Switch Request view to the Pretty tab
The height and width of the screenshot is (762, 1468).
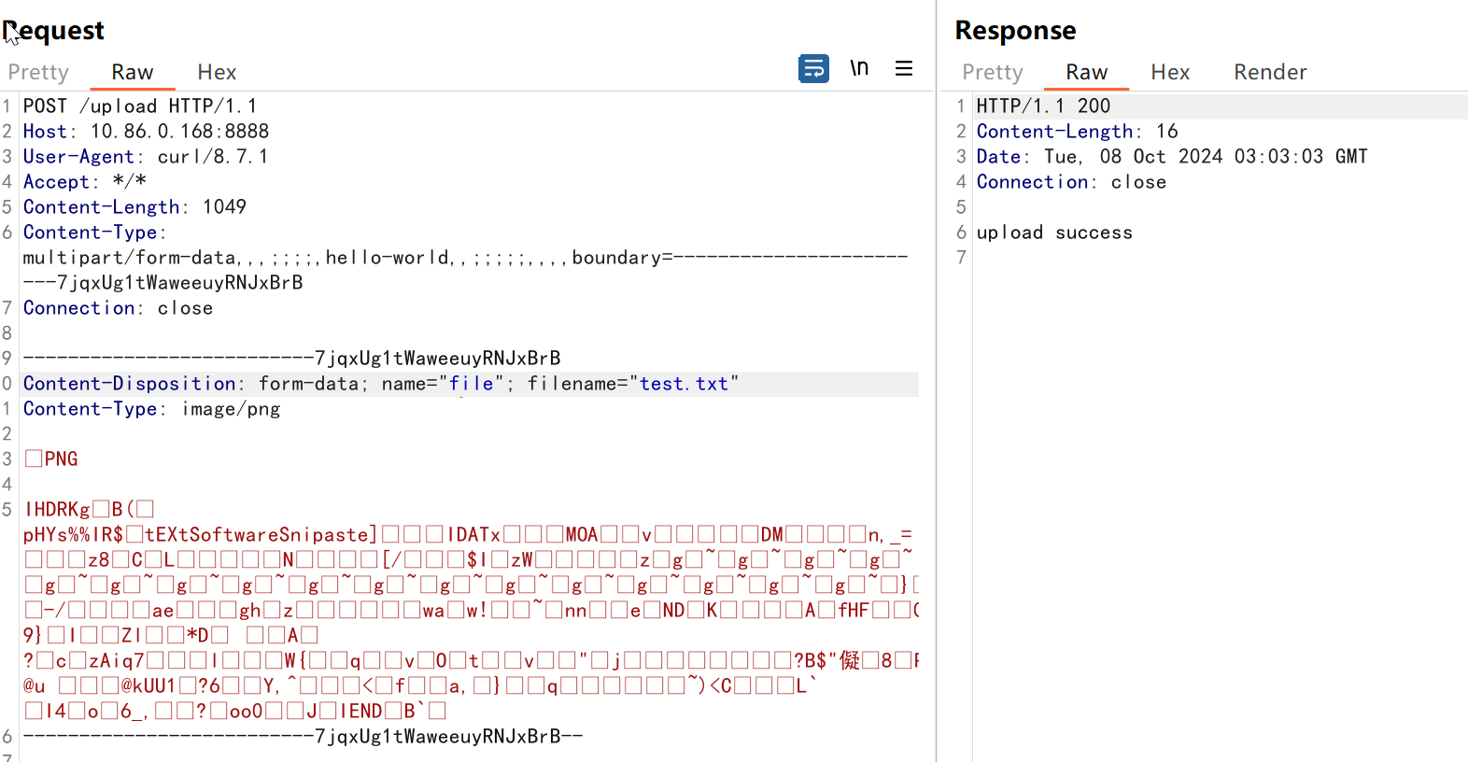38,72
